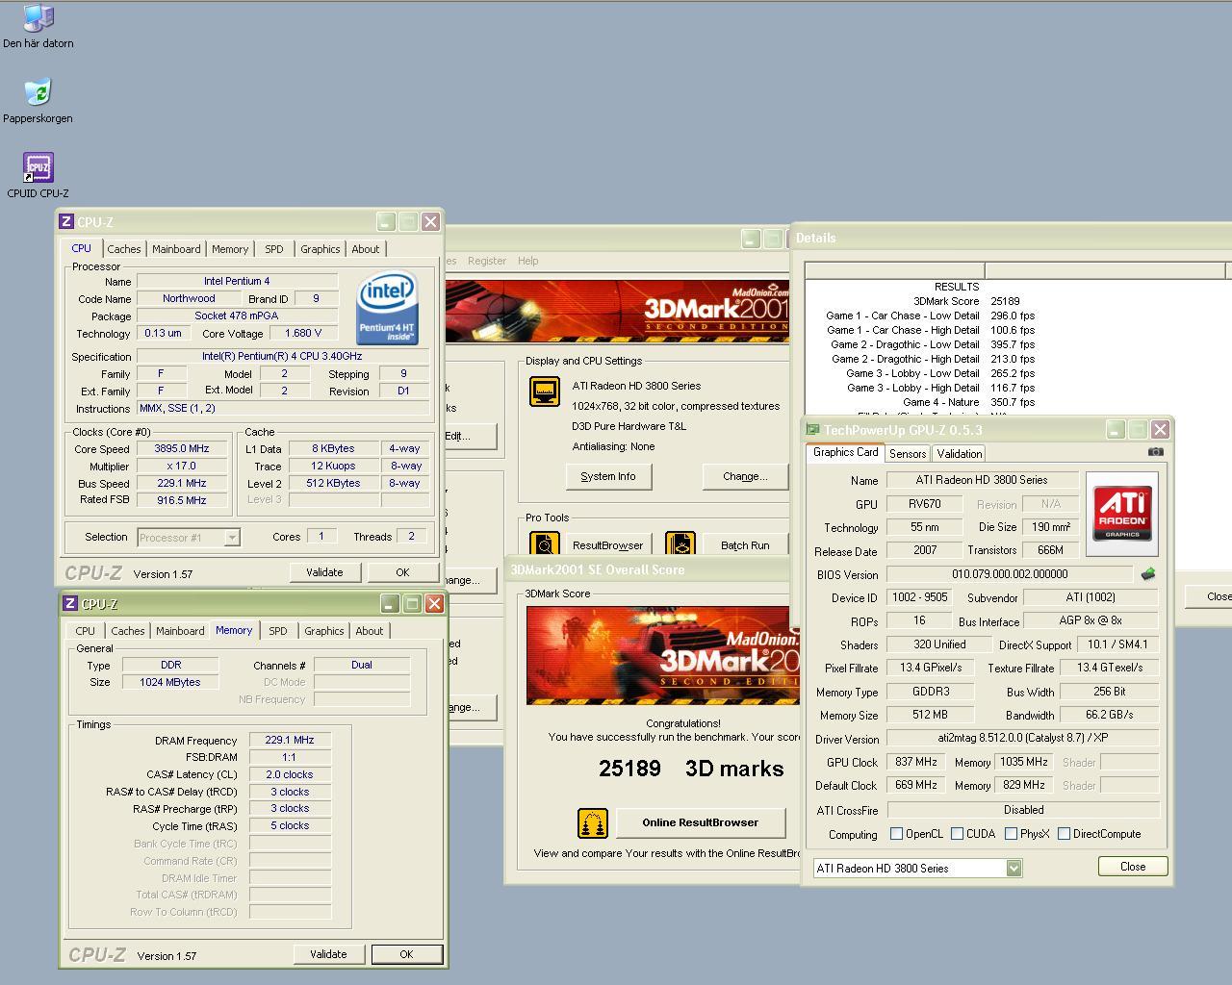The height and width of the screenshot is (985, 1232).
Task: Open the Help menu in 3DMark window
Action: click(528, 261)
